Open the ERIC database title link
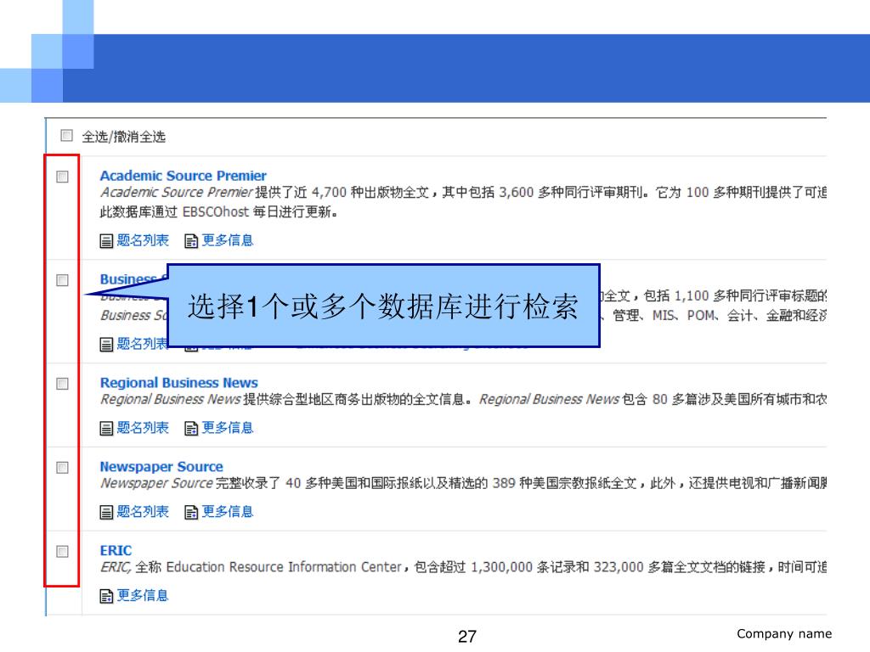870x652 pixels. pos(116,550)
